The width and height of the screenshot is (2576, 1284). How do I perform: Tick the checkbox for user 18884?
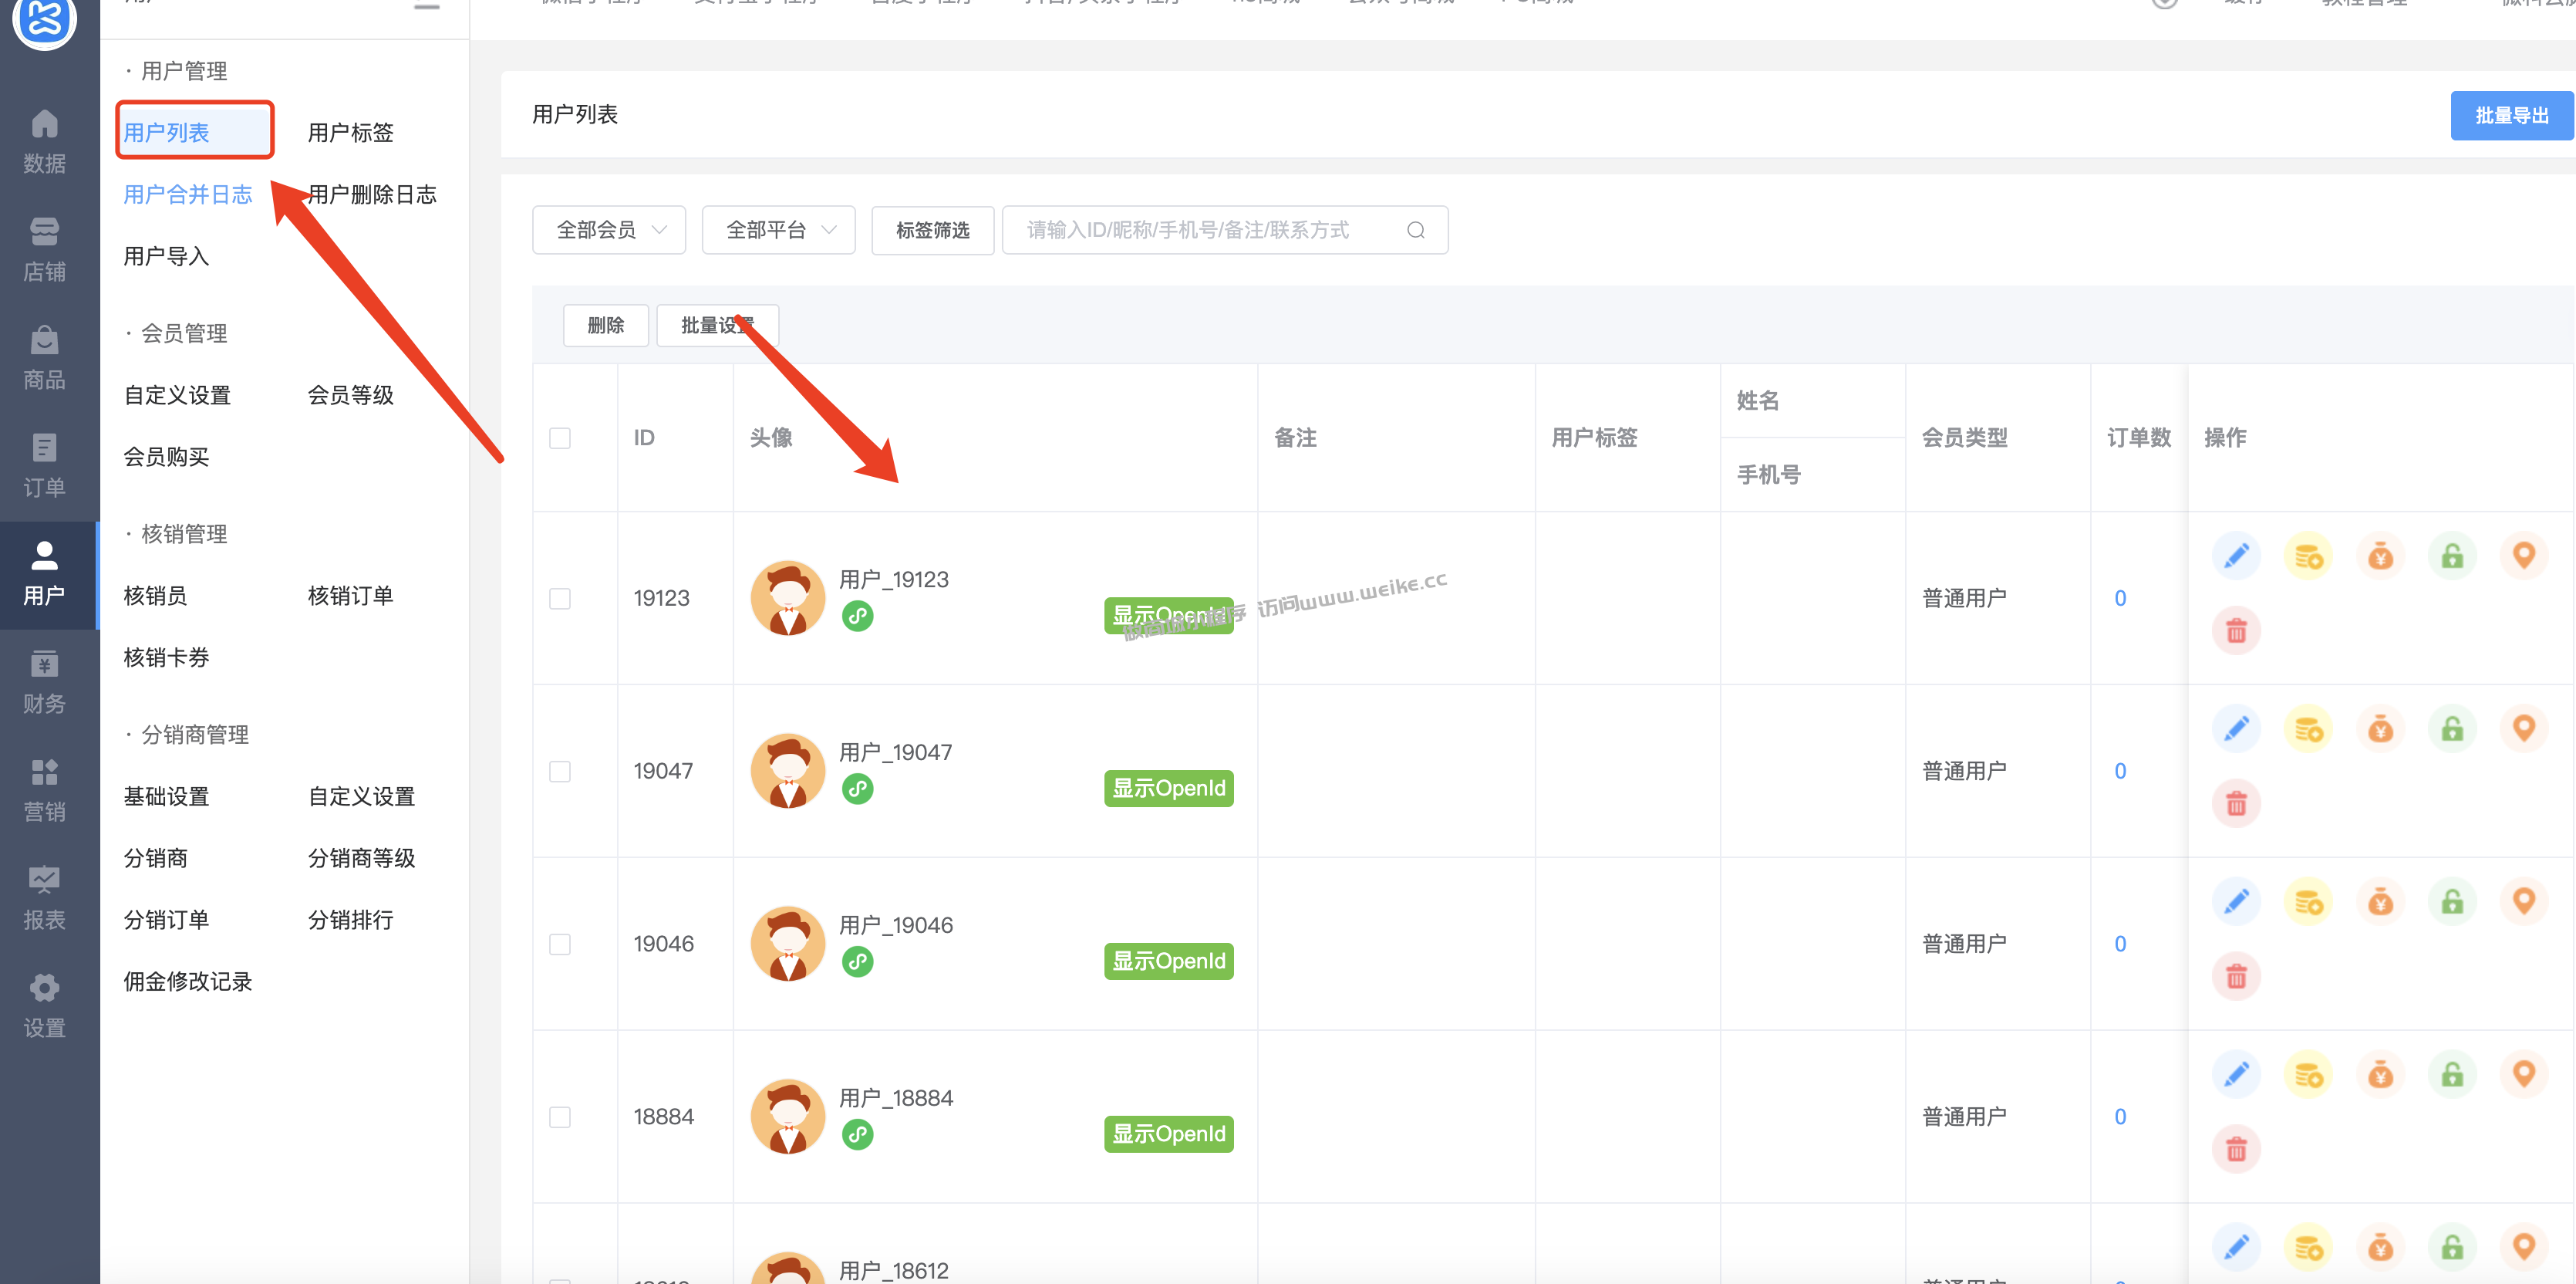point(560,1117)
